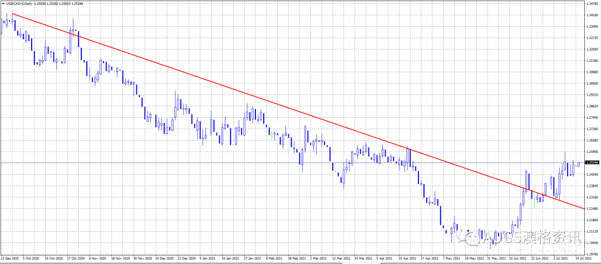Click the upper-left start of the trendline
601x264 pixels.
click(12, 14)
